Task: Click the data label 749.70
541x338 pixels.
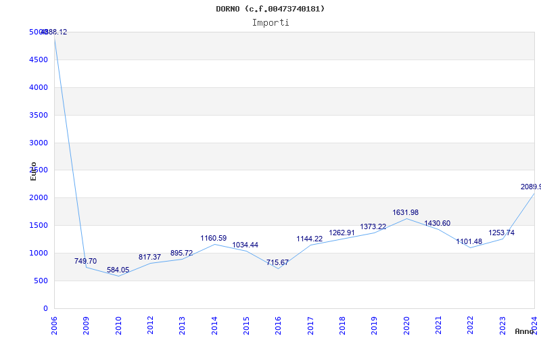Action: pyautogui.click(x=85, y=261)
